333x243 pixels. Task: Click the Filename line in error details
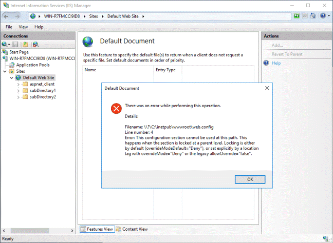pyautogui.click(x=169, y=127)
